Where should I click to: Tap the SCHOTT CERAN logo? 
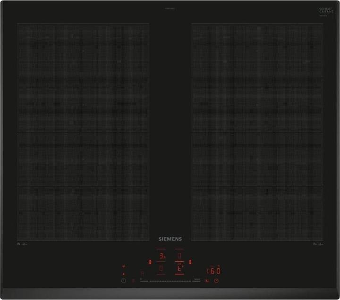point(326,10)
